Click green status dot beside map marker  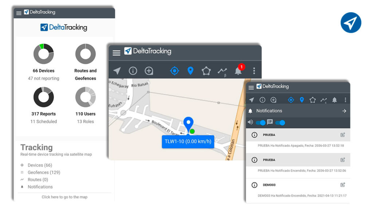click(x=192, y=131)
